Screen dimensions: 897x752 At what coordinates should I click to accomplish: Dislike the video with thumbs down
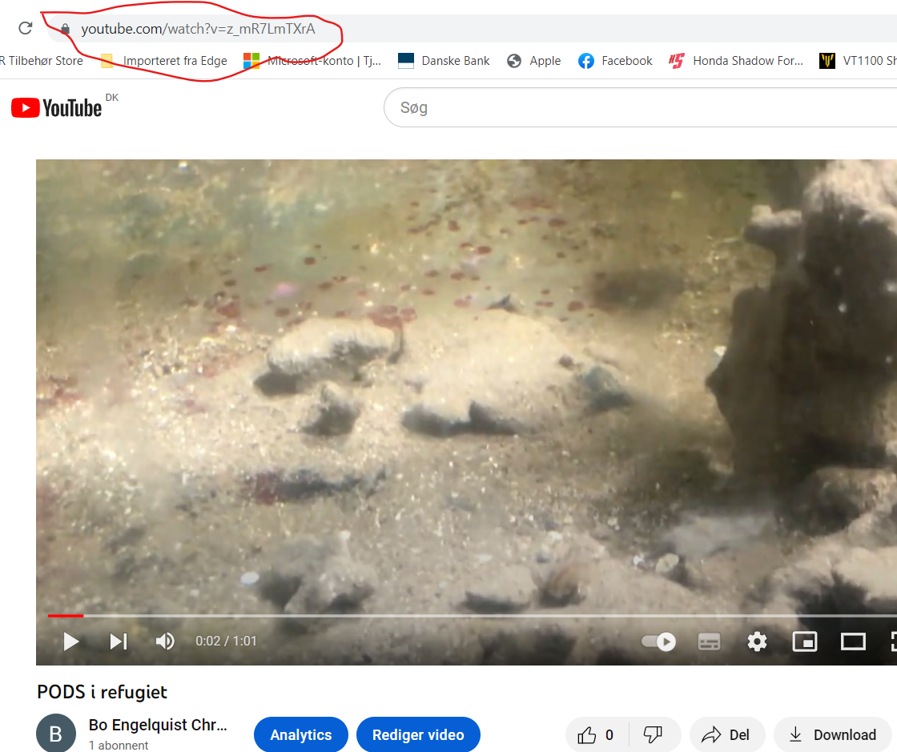click(654, 734)
